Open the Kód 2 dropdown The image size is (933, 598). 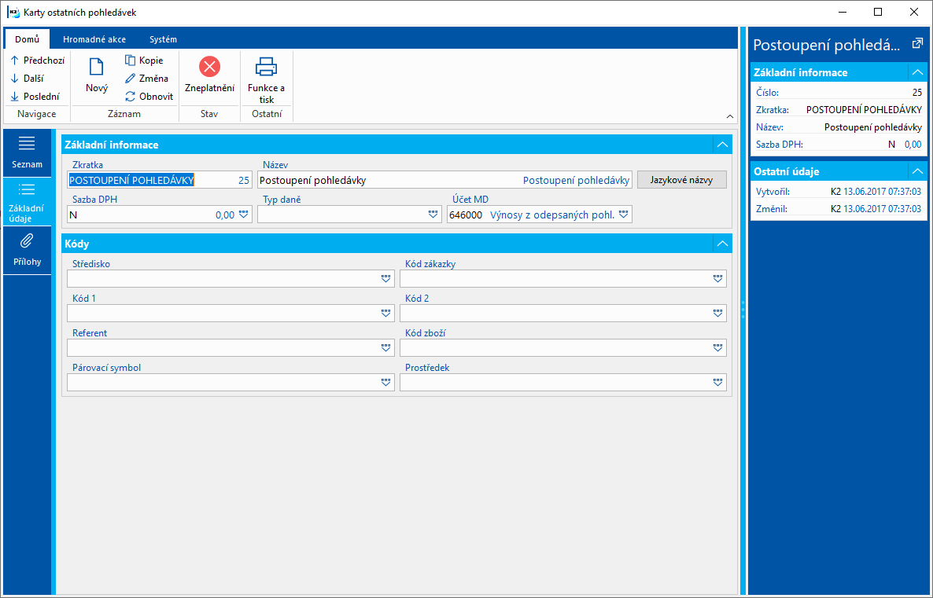pos(717,313)
